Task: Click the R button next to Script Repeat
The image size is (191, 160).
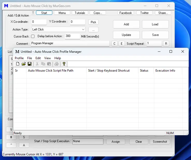Action: point(166,44)
